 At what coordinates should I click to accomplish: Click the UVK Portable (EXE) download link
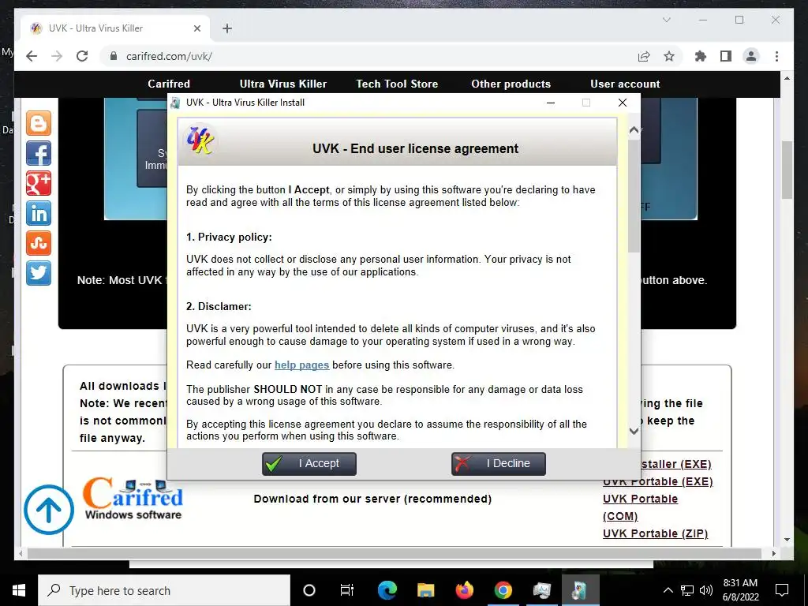(x=657, y=482)
